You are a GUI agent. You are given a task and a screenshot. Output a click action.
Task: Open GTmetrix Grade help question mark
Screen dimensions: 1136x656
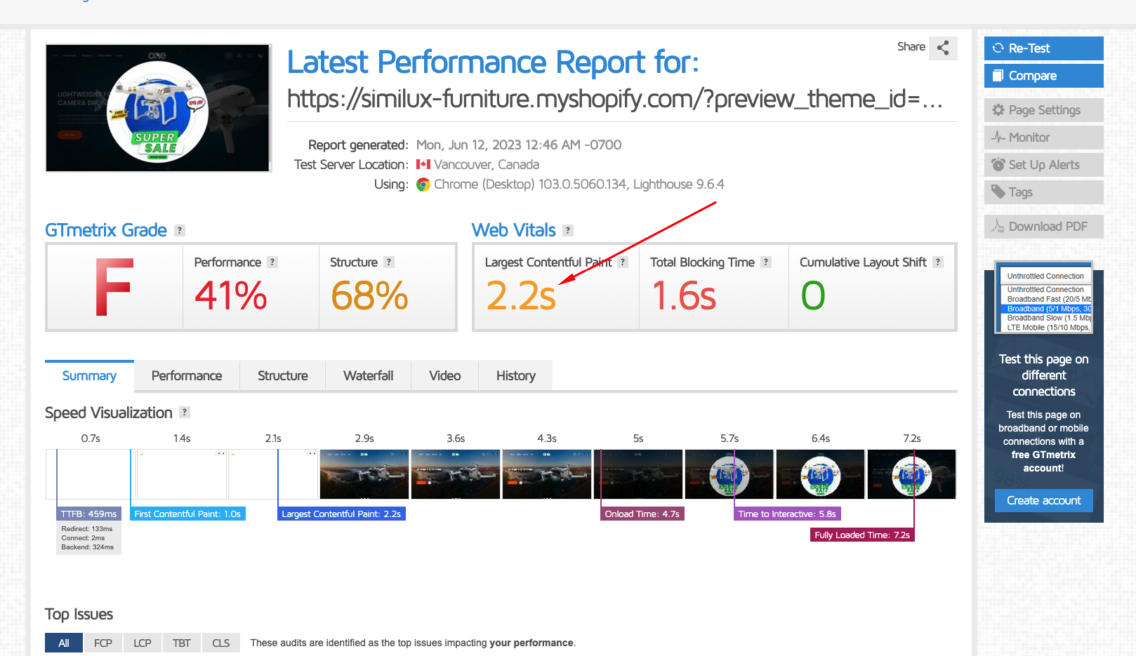click(x=180, y=230)
